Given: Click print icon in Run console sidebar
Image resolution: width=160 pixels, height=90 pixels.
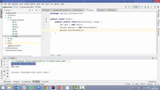Looking at the screenshot, I should (x=8, y=73).
